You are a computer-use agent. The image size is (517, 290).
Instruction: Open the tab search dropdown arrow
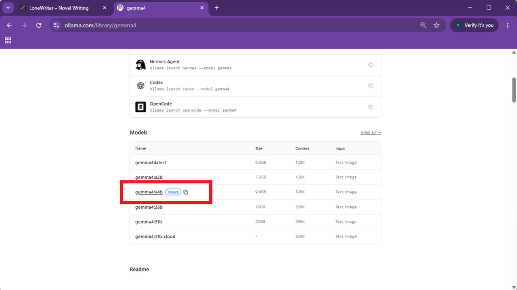[x=8, y=8]
